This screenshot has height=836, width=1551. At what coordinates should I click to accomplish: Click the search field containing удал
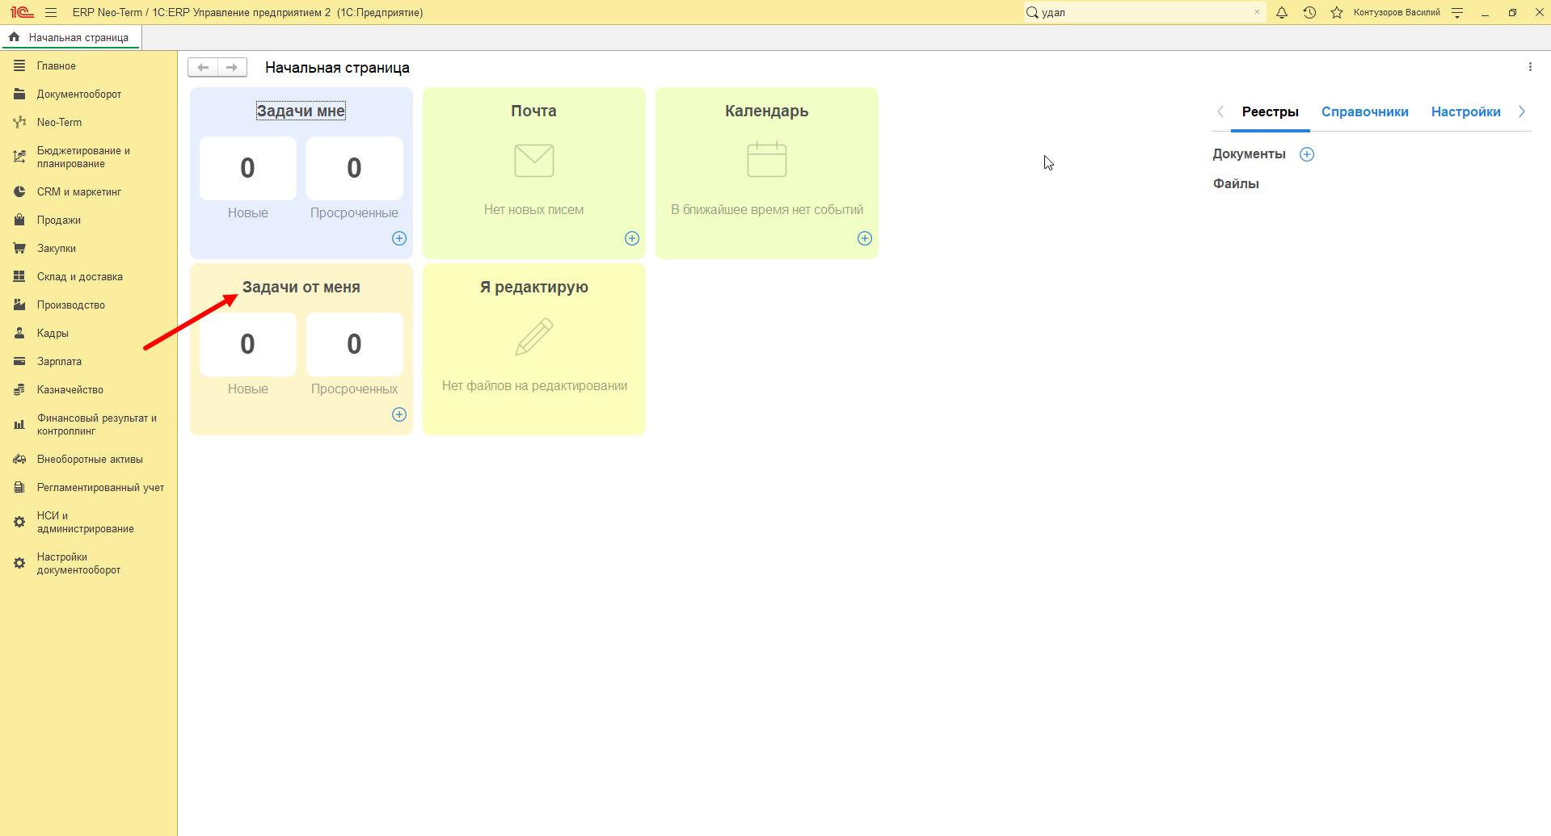[x=1140, y=12]
